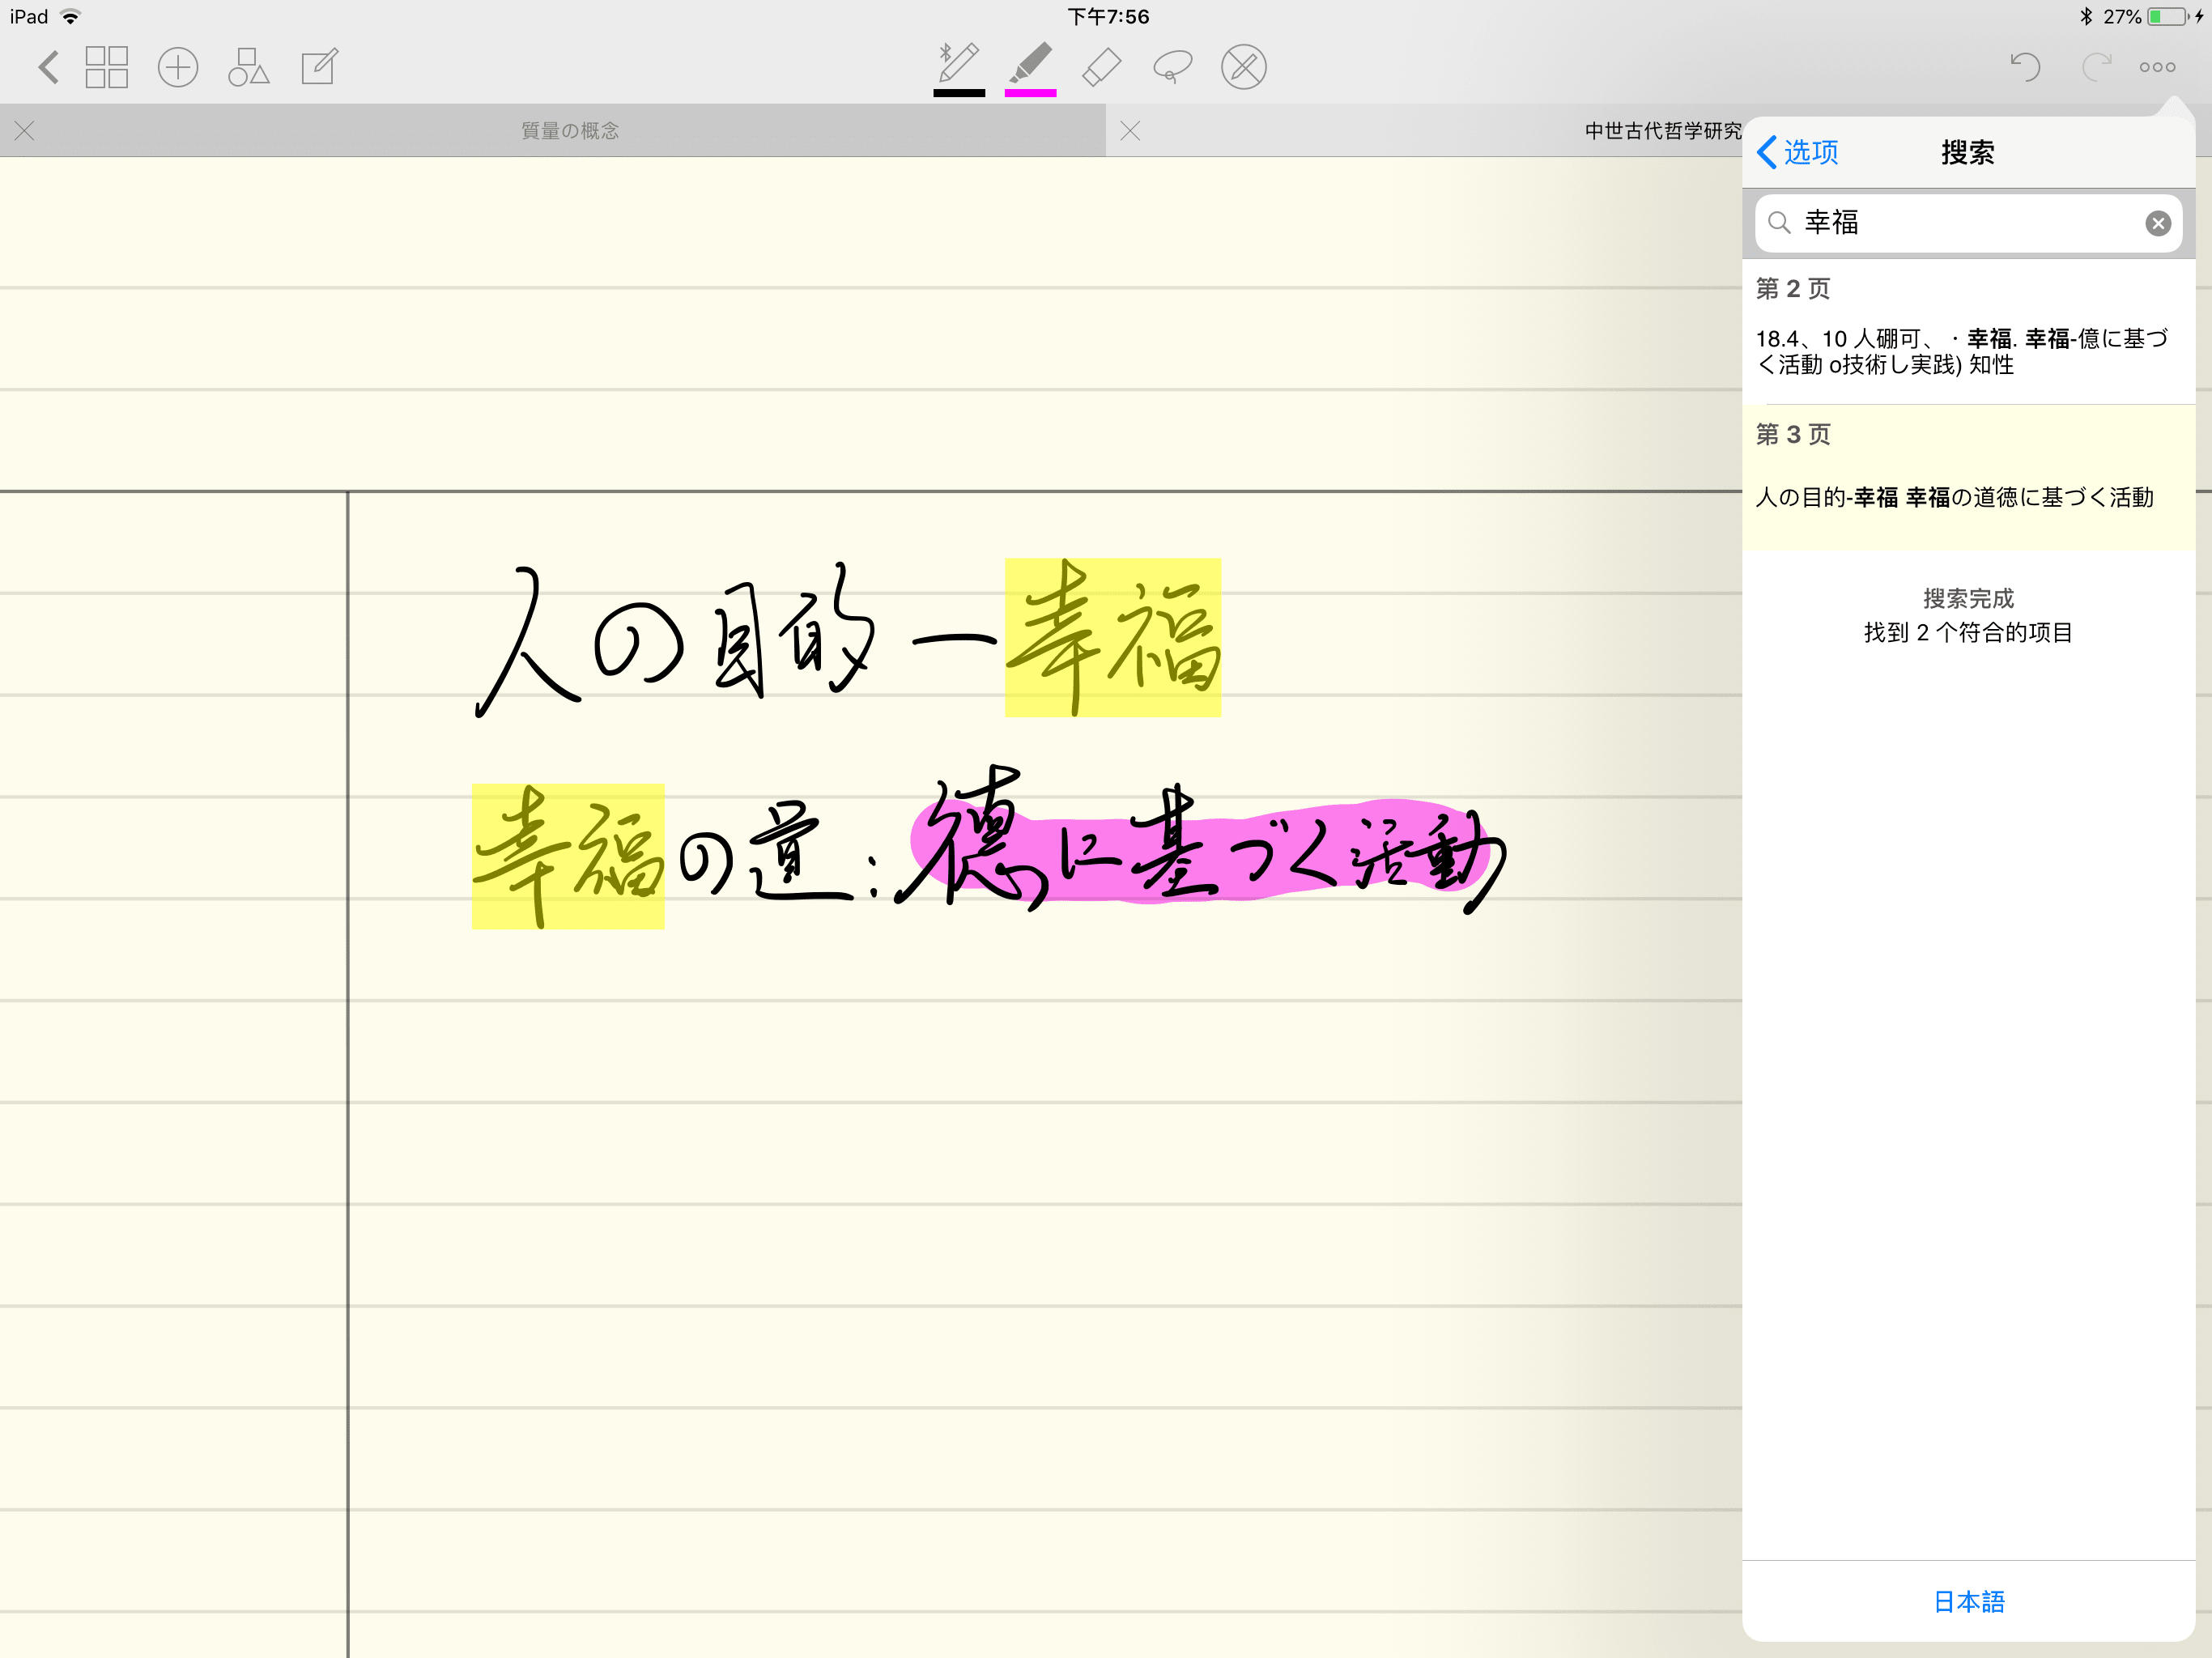Open the shapes tool
This screenshot has width=2212, height=1658.
tap(248, 67)
